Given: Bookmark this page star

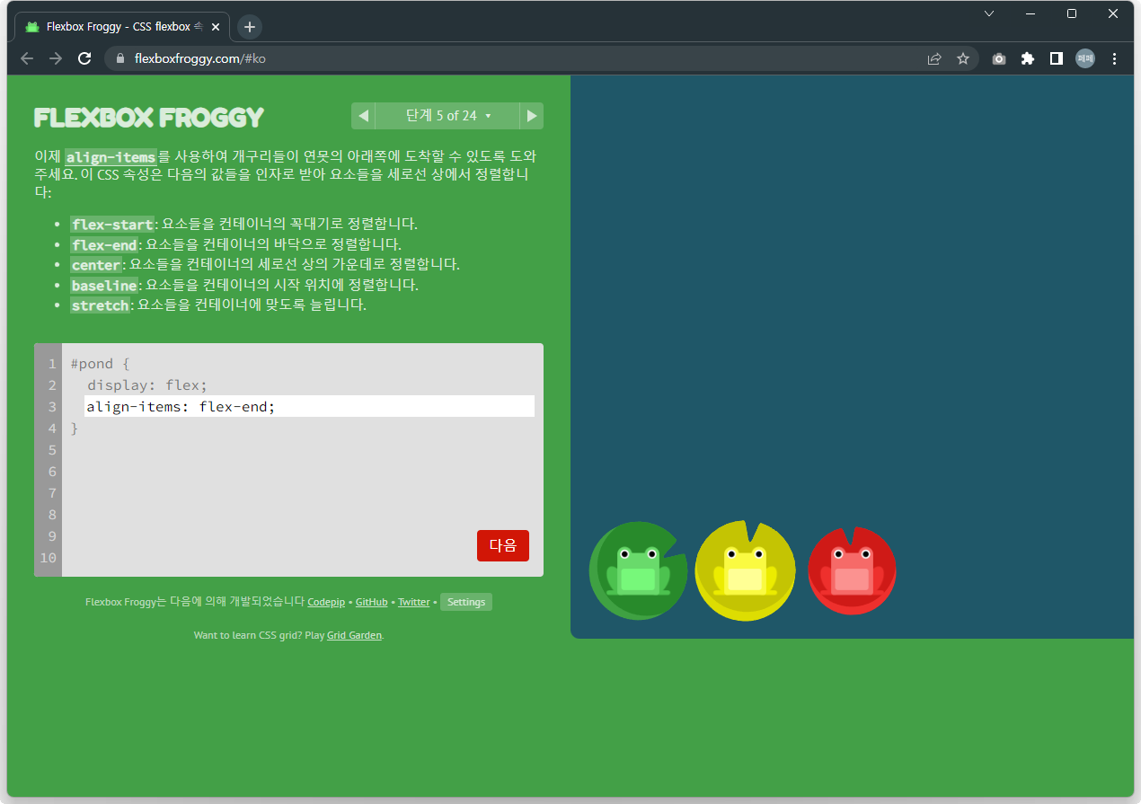Looking at the screenshot, I should coord(963,58).
